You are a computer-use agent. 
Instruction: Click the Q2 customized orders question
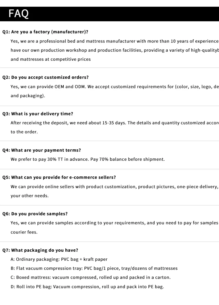[x=46, y=77]
